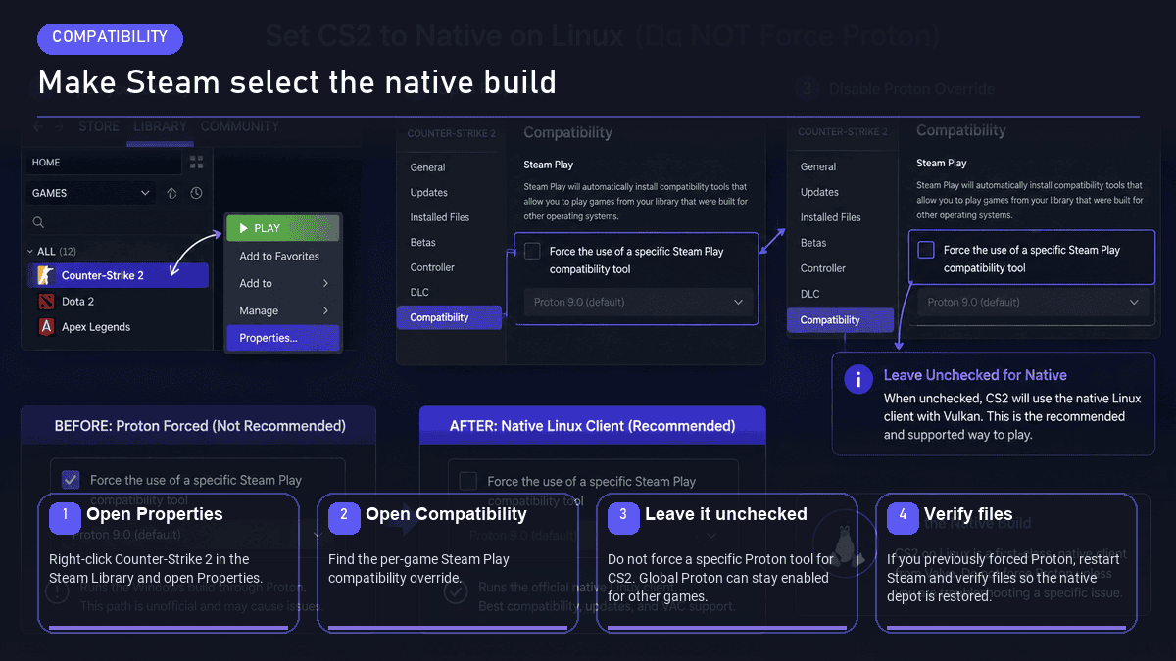Select Betas in the right properties sidebar

pyautogui.click(x=813, y=243)
